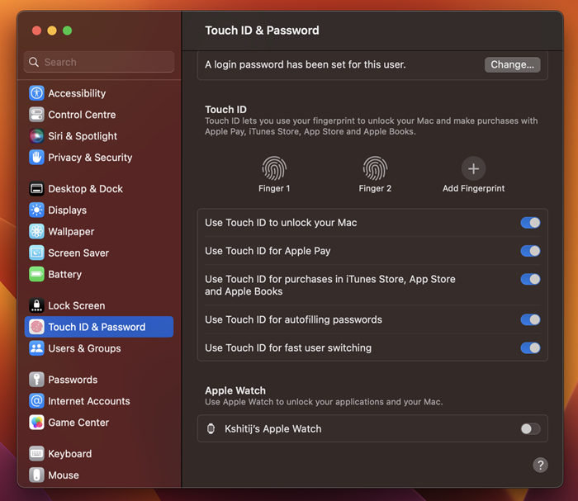Click the Apple Watch device icon
The height and width of the screenshot is (501, 578).
[x=211, y=429]
